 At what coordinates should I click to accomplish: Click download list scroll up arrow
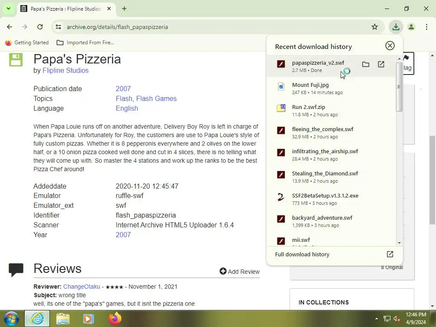399,59
